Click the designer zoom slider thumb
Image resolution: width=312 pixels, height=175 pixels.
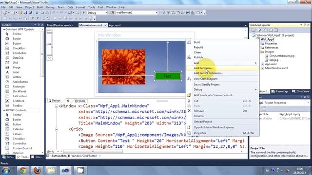point(49,44)
